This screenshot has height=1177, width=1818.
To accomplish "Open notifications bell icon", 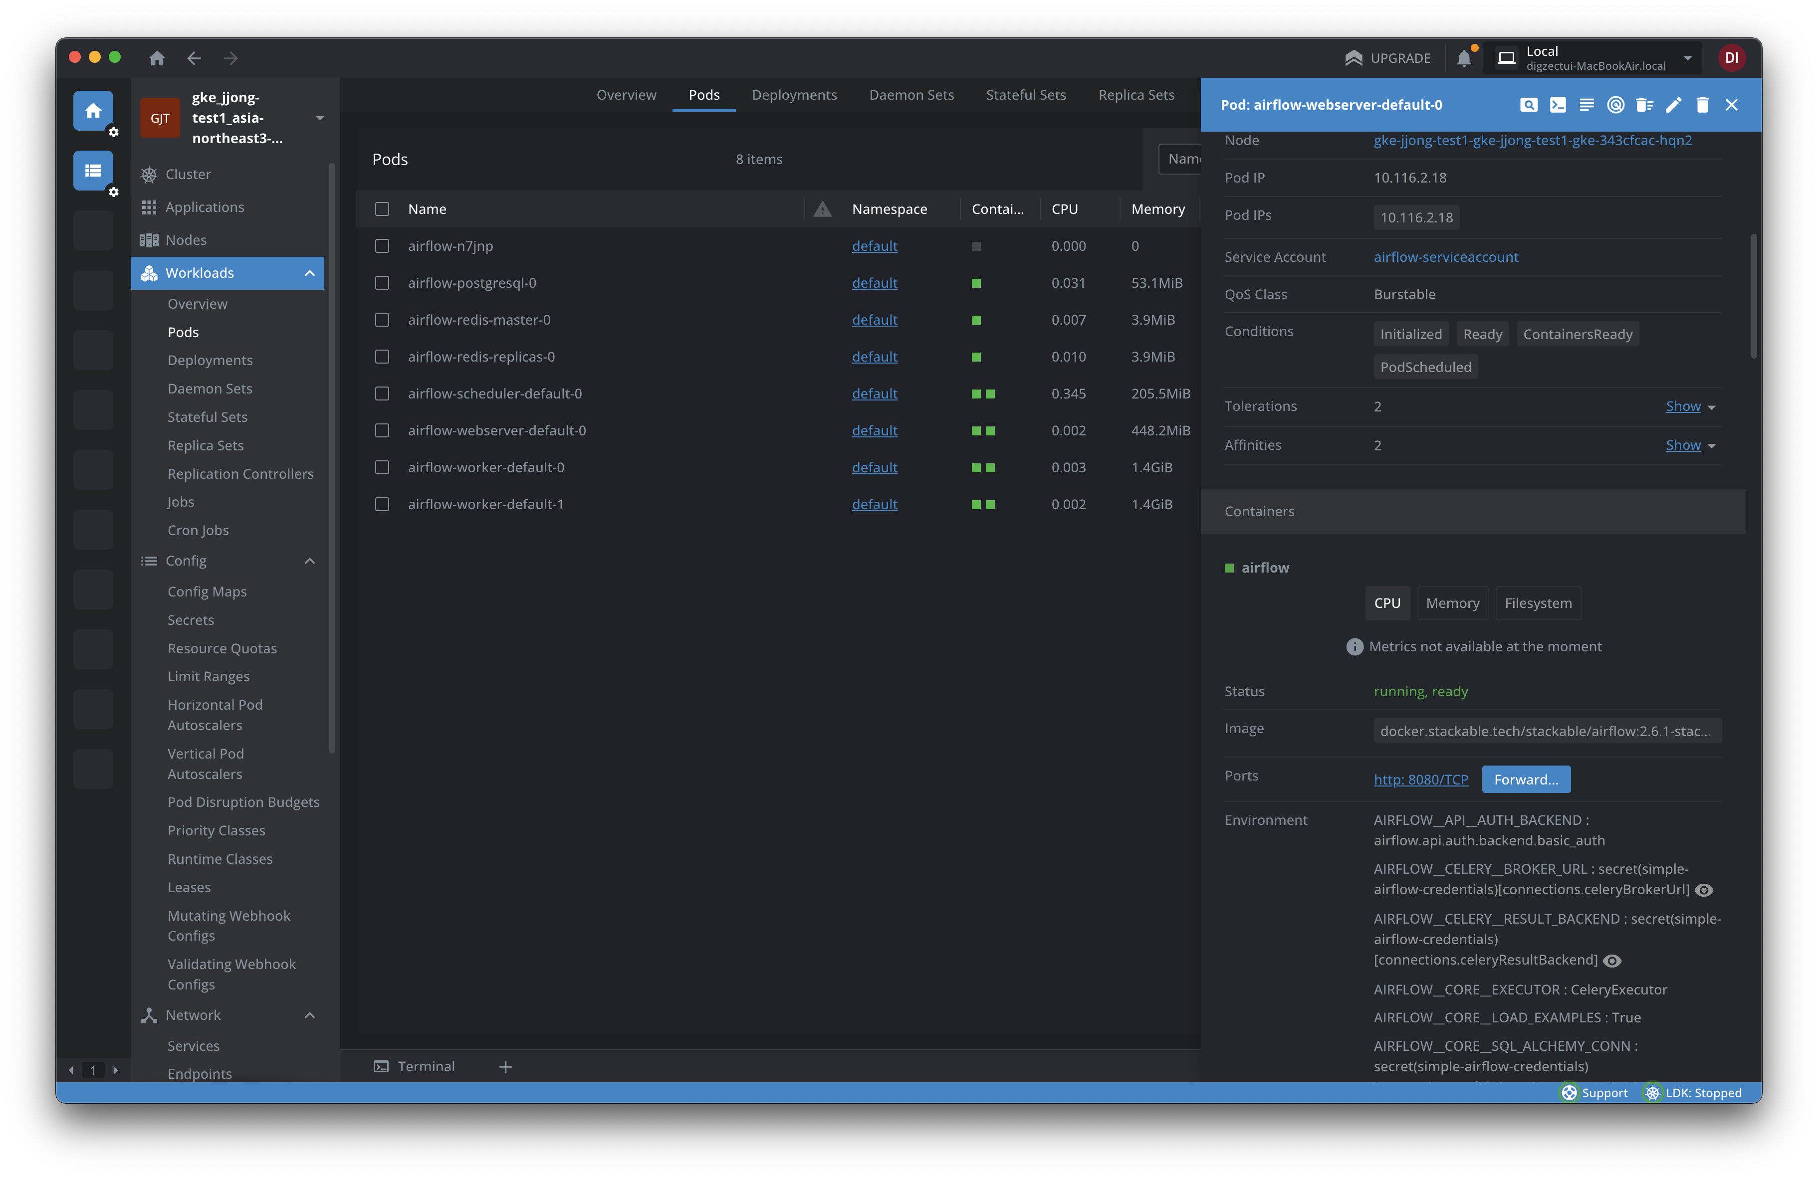I will (1464, 58).
